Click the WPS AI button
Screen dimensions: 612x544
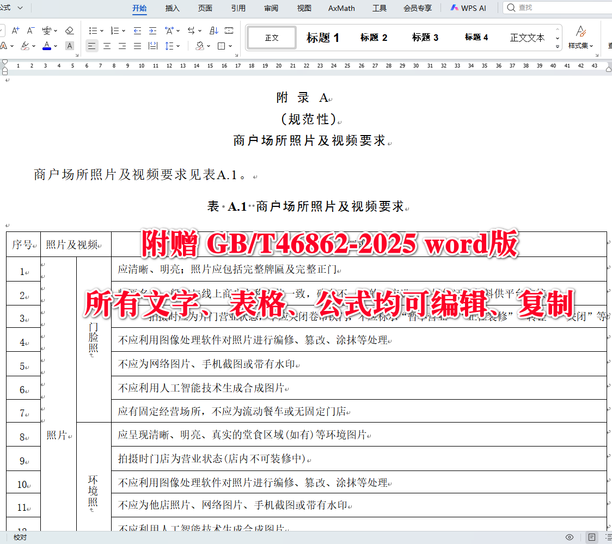click(469, 8)
